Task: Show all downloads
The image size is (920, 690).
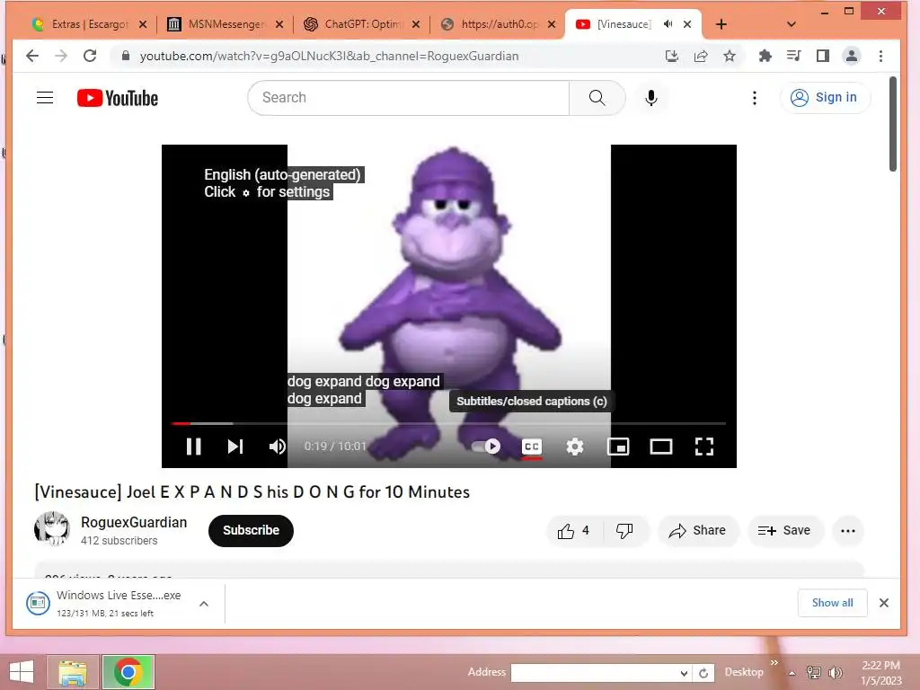Action: (x=832, y=603)
